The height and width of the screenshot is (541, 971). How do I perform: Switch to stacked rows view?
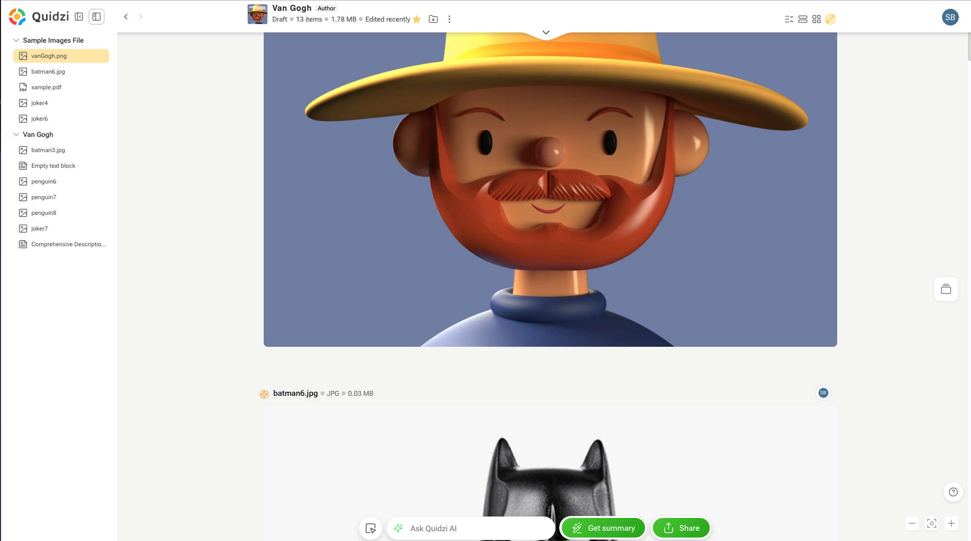point(802,19)
